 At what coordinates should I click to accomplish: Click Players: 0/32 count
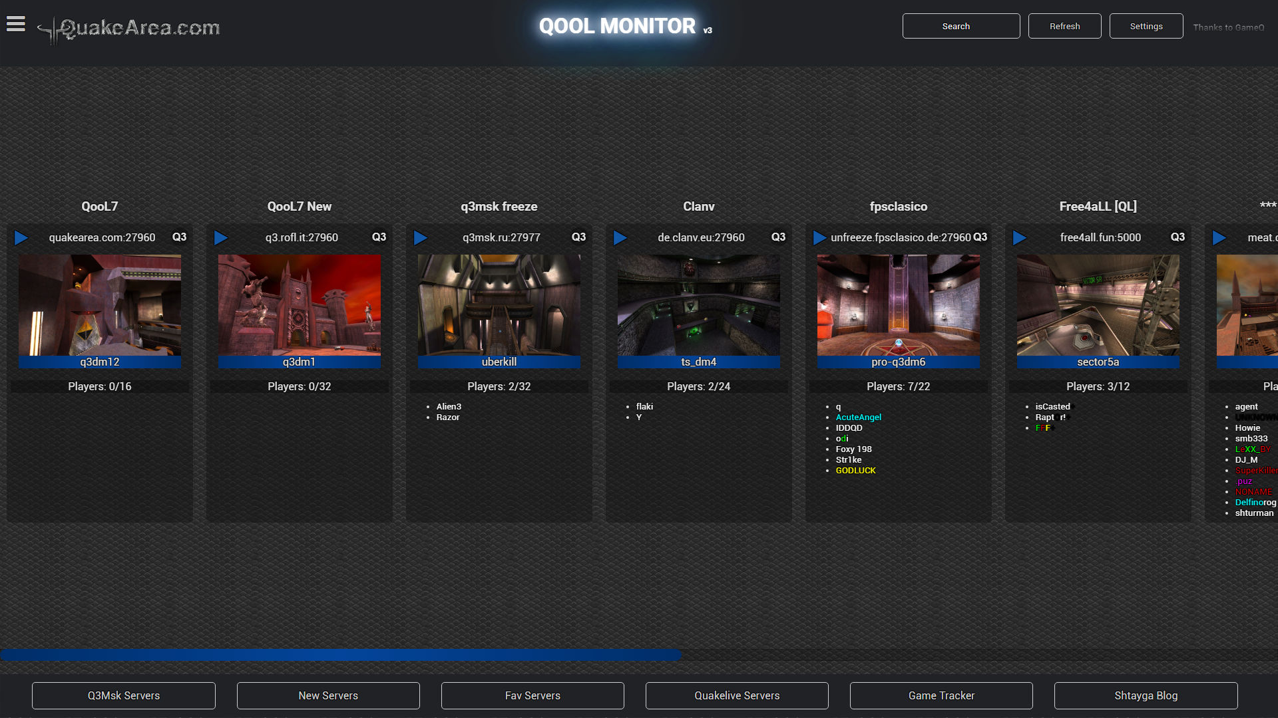[x=300, y=386]
